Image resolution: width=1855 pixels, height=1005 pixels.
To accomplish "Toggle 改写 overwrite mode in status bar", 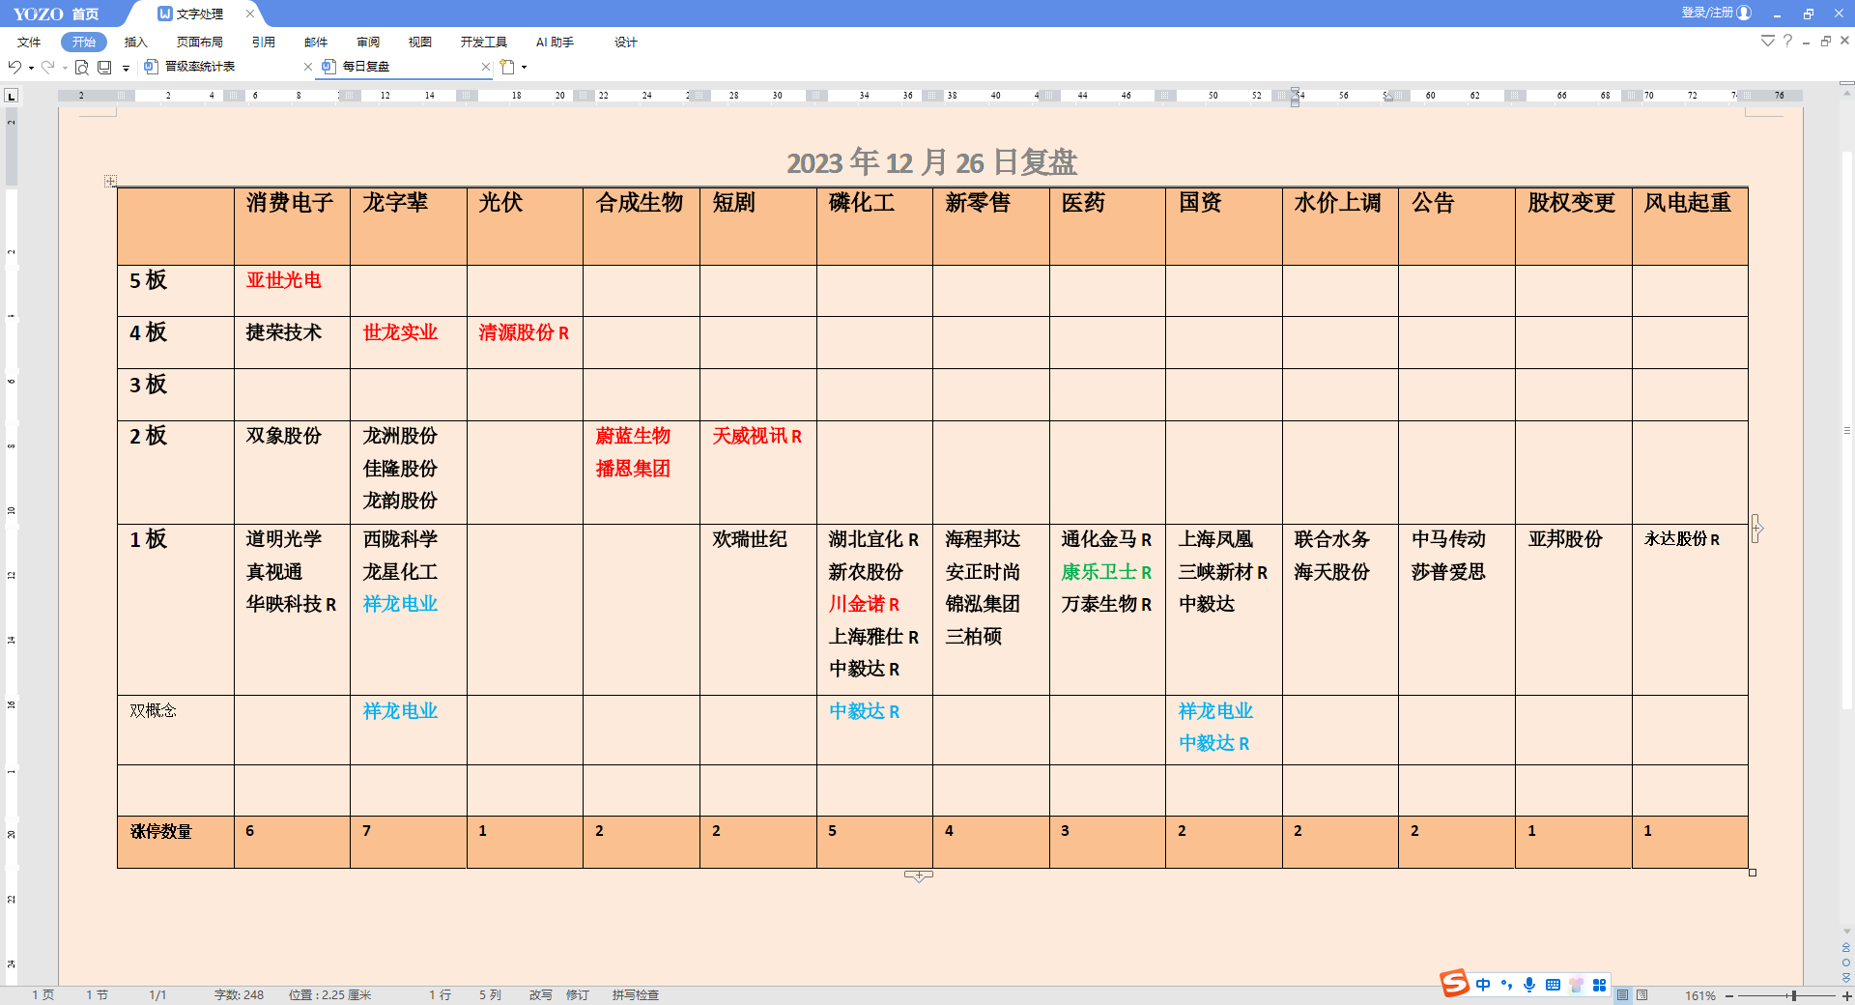I will point(540,994).
